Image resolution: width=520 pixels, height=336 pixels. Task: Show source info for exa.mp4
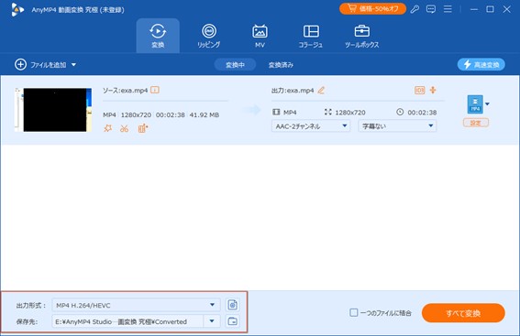pos(155,90)
